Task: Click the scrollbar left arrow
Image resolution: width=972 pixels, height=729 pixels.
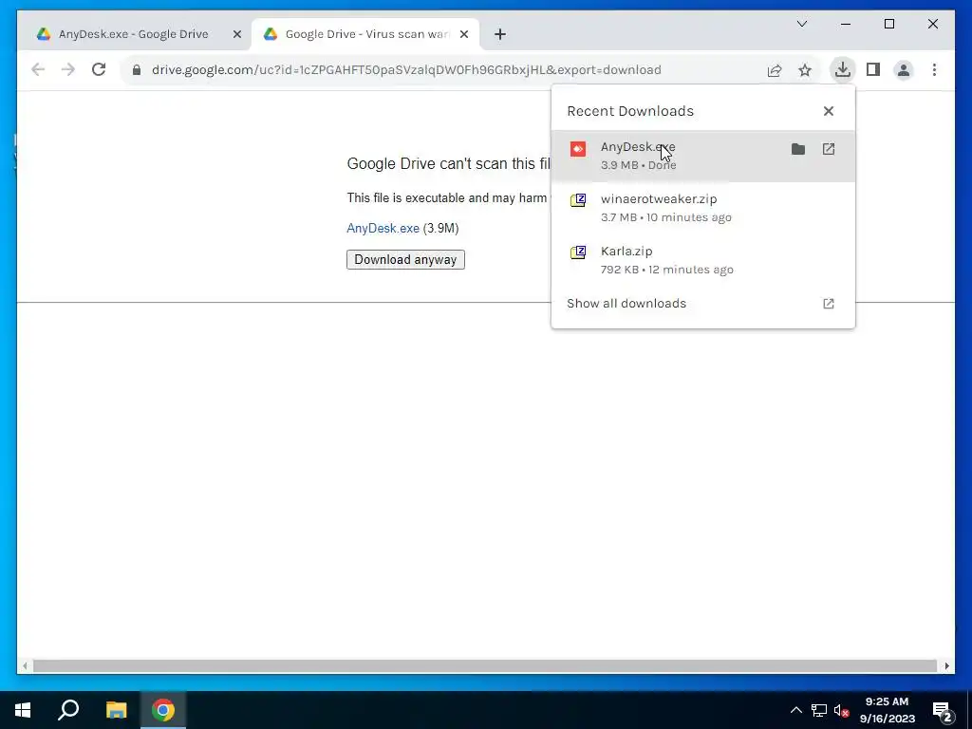Action: (x=24, y=666)
